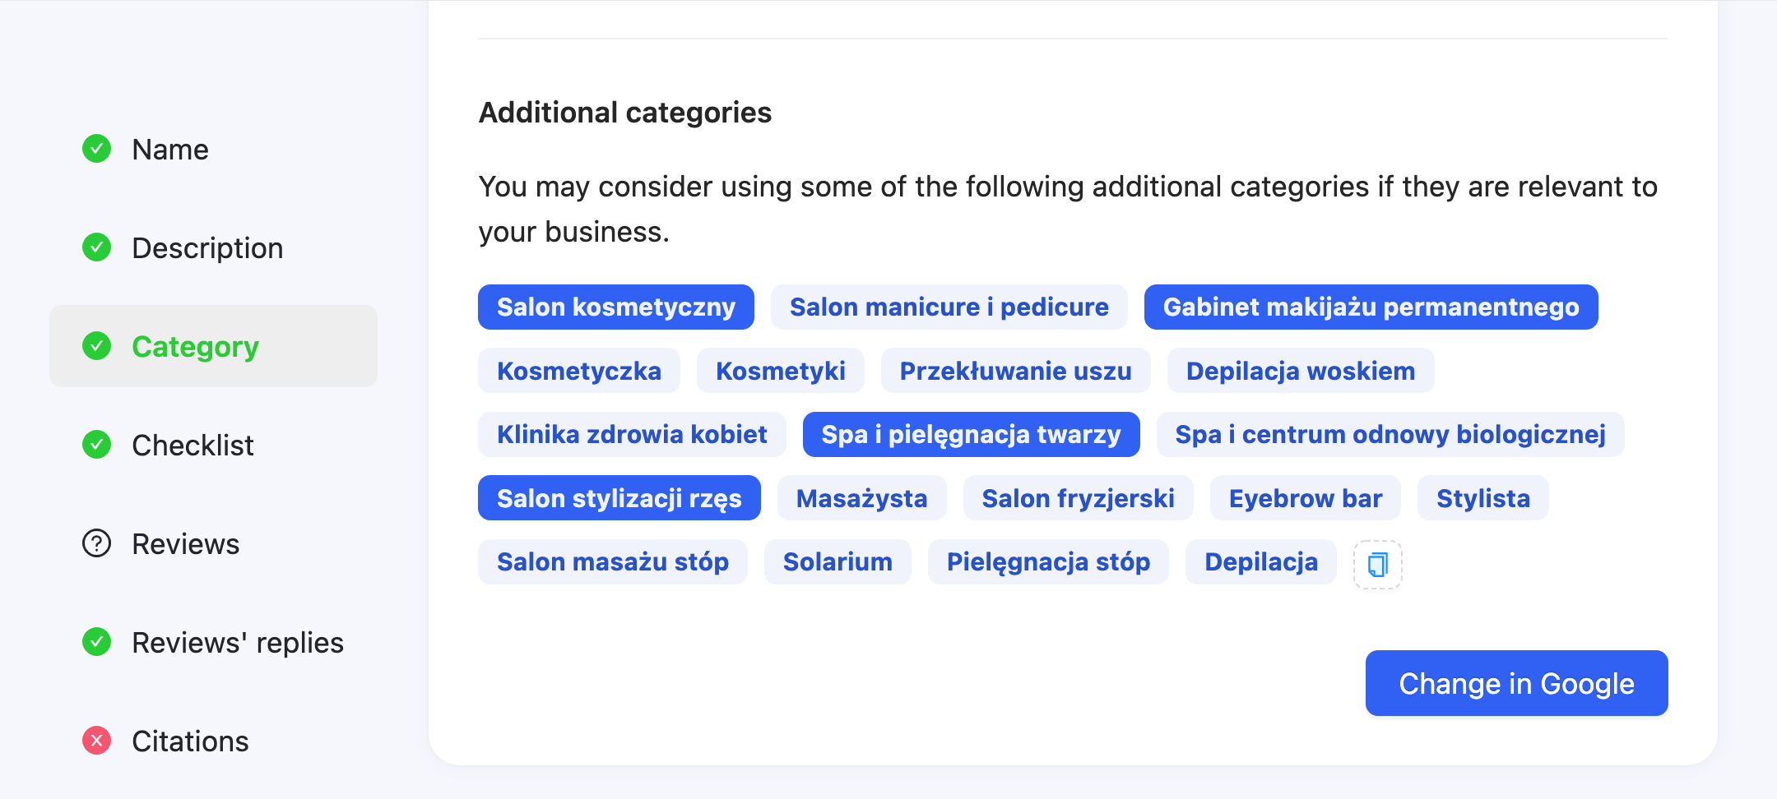Click the question mark icon beside Reviews
The image size is (1777, 799).
point(97,543)
